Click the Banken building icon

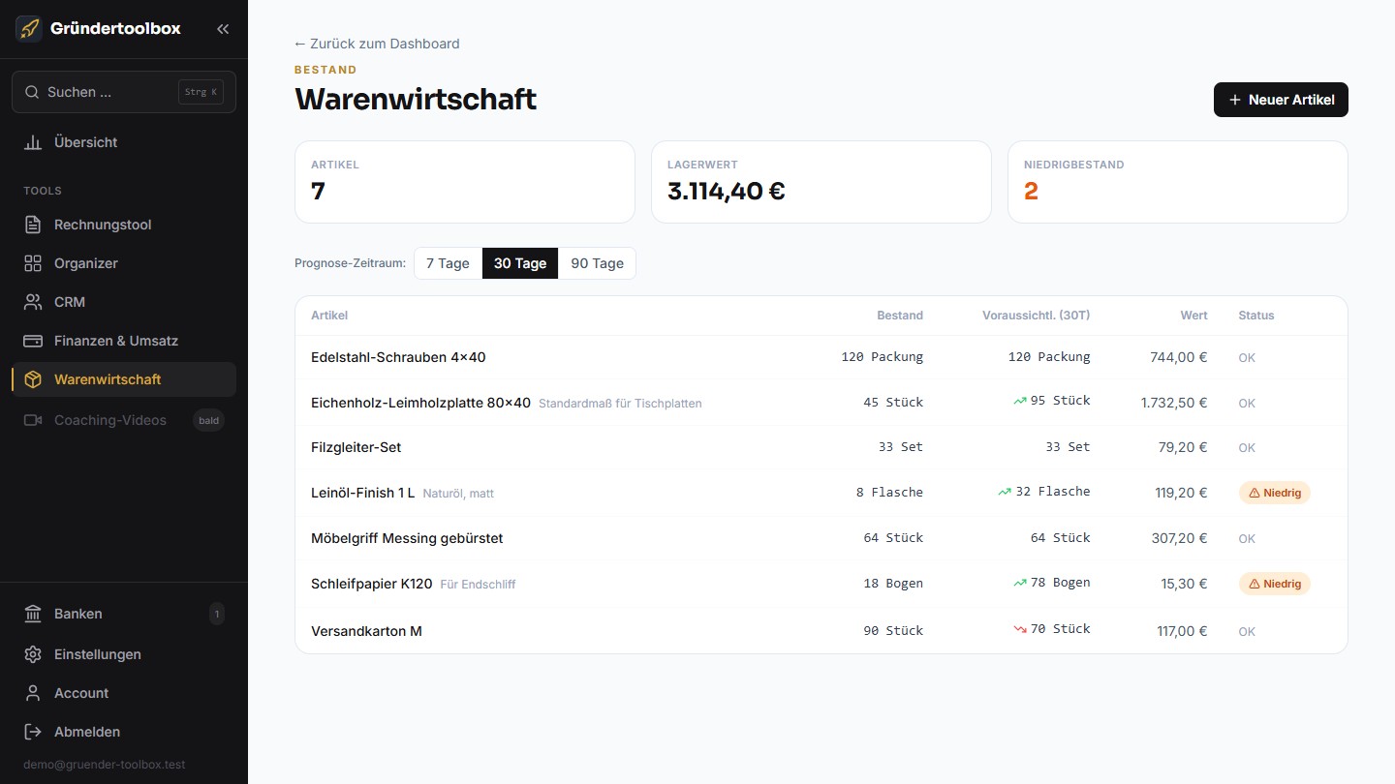[33, 614]
